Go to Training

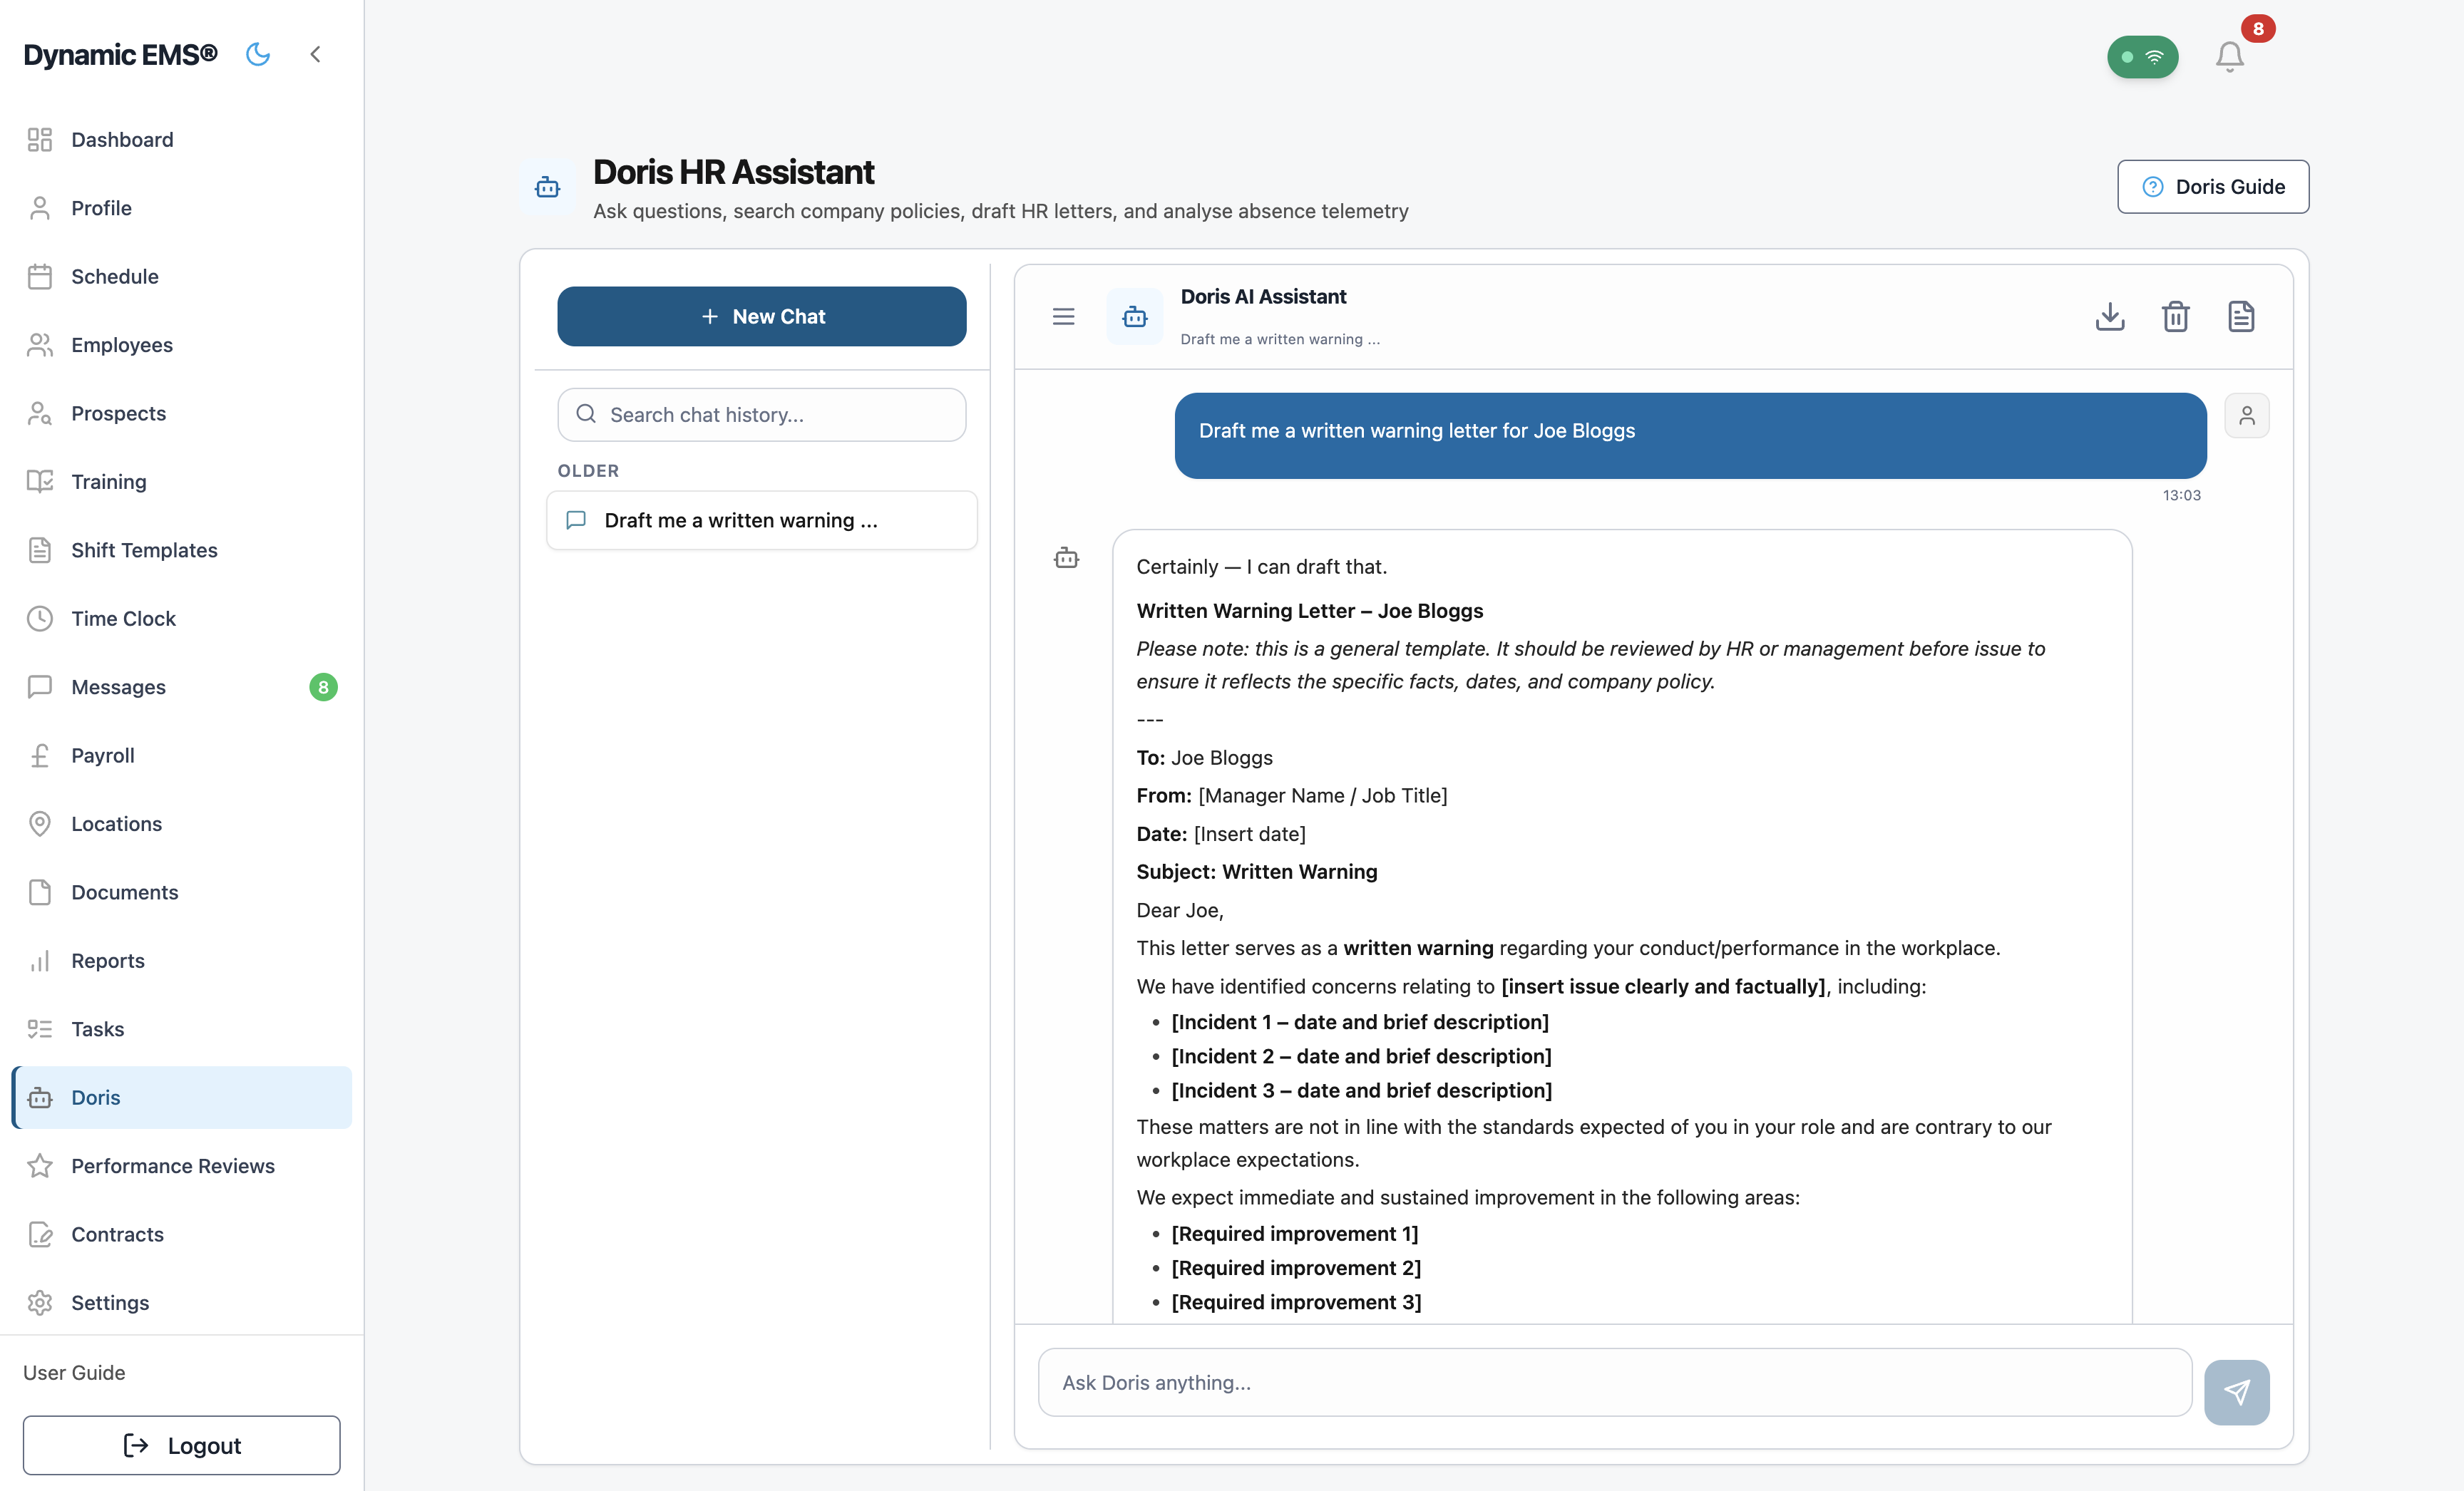(x=181, y=480)
